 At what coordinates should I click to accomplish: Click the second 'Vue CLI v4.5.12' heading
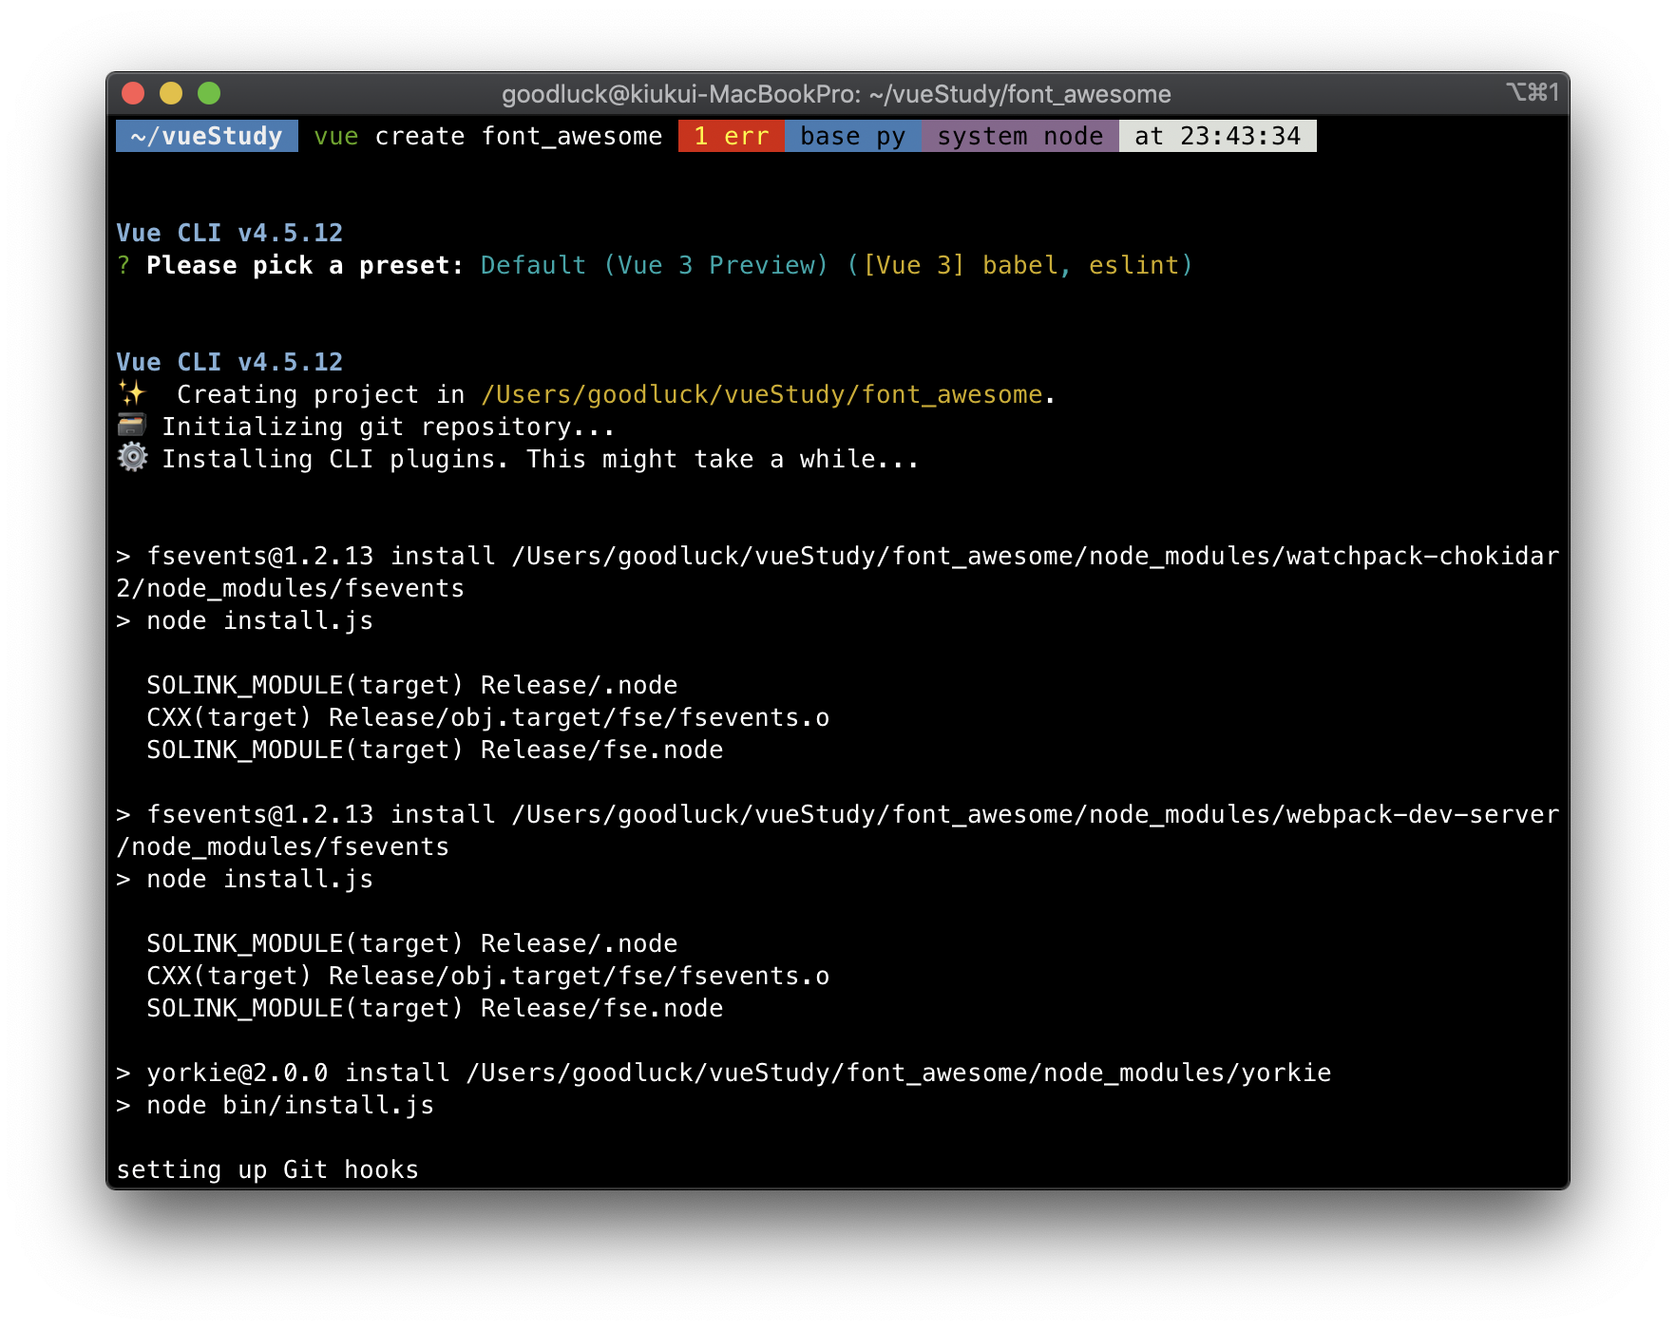pyautogui.click(x=230, y=362)
